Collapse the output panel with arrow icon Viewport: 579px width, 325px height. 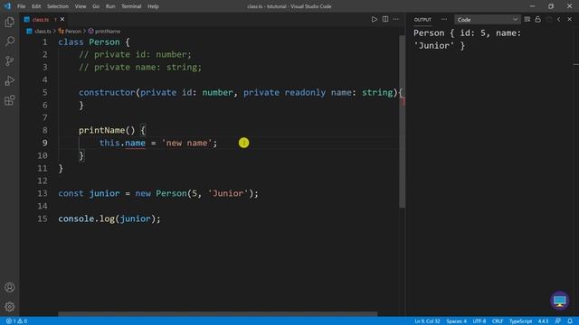[x=559, y=19]
